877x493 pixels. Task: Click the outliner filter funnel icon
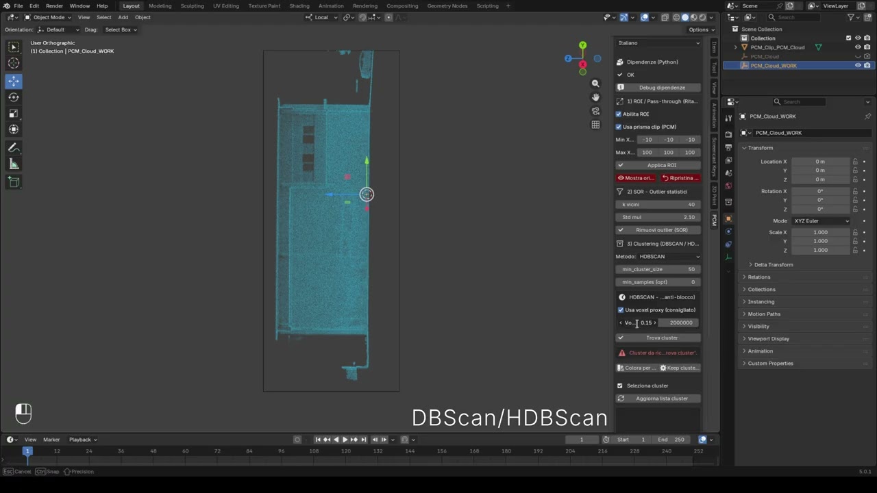852,17
